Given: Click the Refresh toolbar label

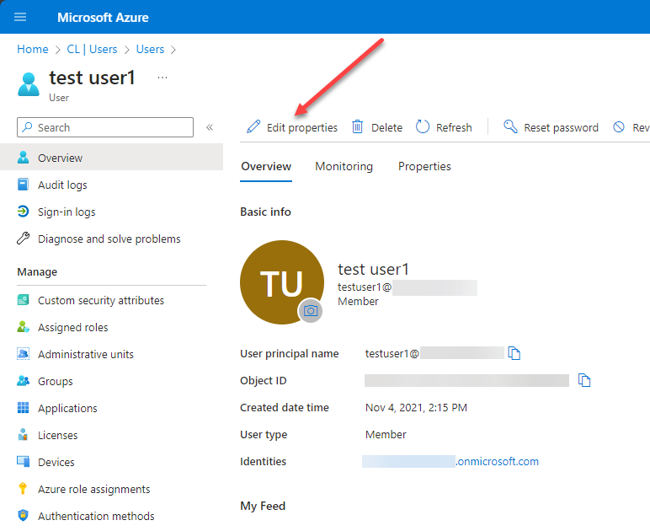Looking at the screenshot, I should 454,128.
